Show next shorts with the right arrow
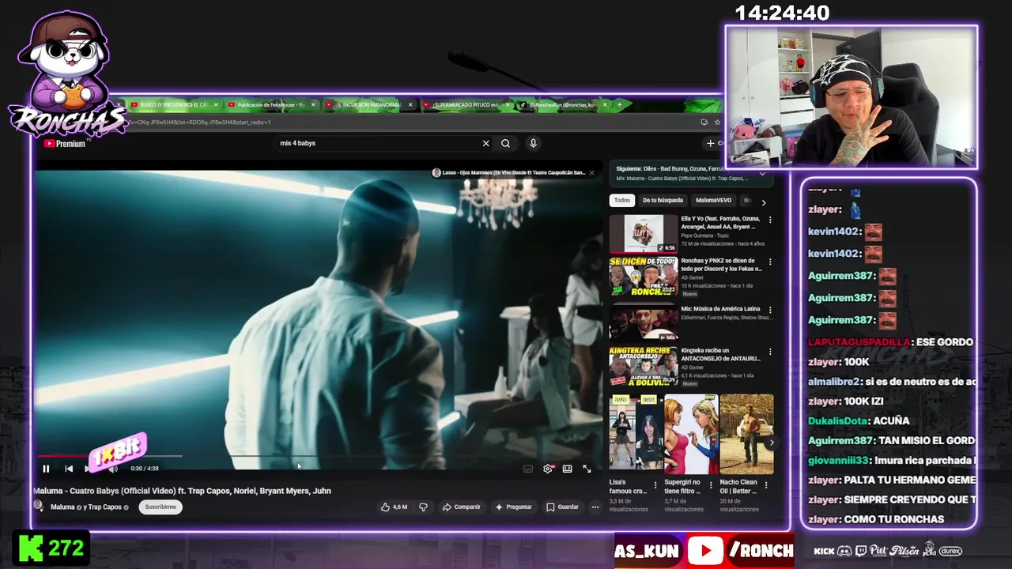The width and height of the screenshot is (1012, 569). pos(772,443)
